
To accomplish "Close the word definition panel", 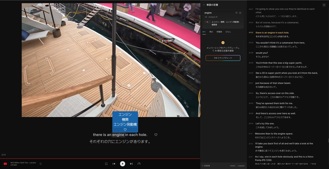I will click(x=204, y=5).
